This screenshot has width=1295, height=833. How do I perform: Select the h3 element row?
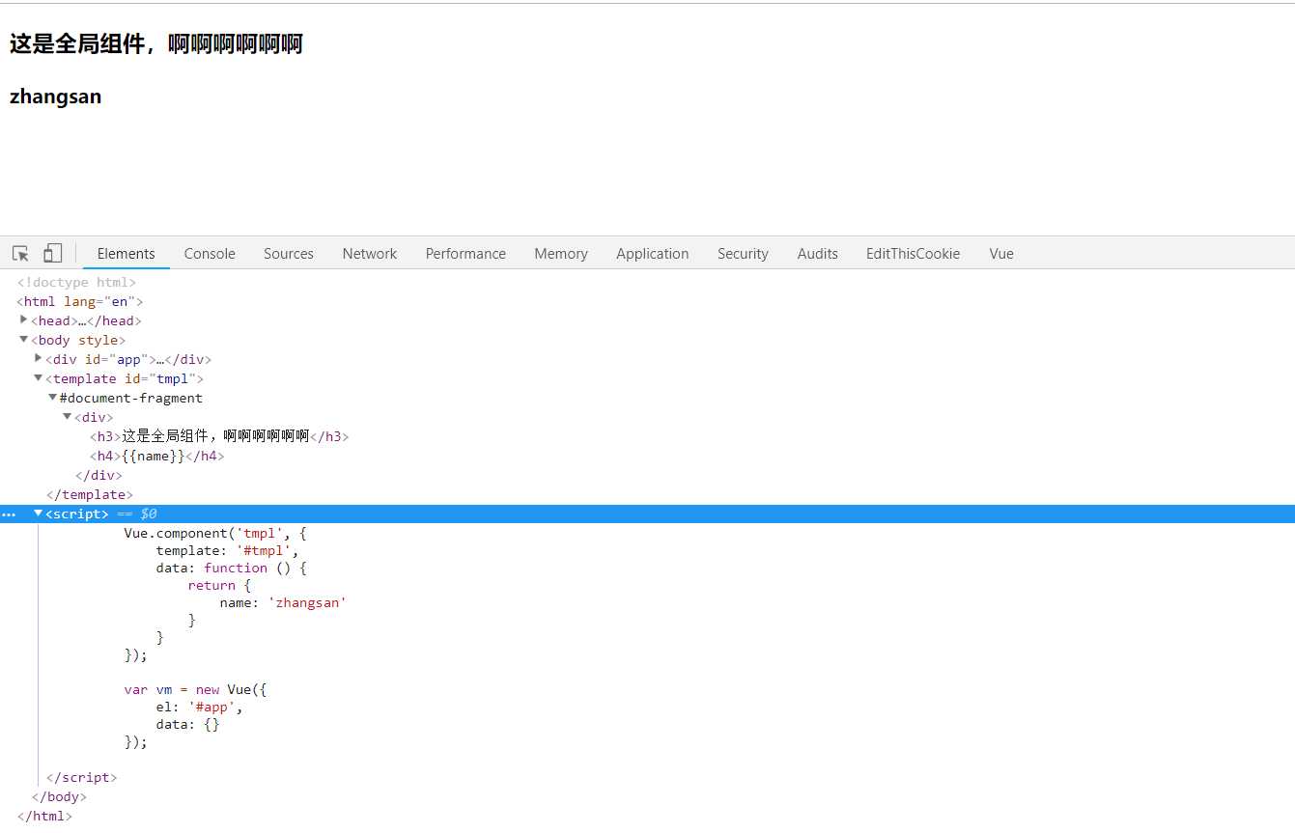pyautogui.click(x=219, y=436)
